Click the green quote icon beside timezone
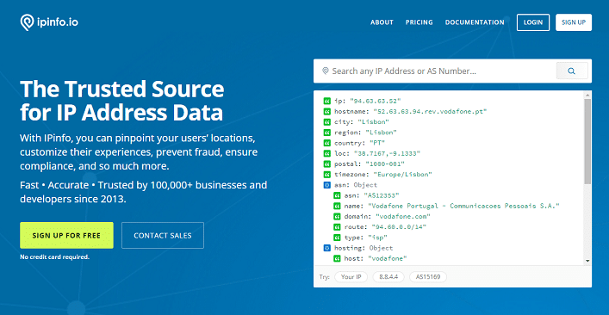 (x=326, y=175)
